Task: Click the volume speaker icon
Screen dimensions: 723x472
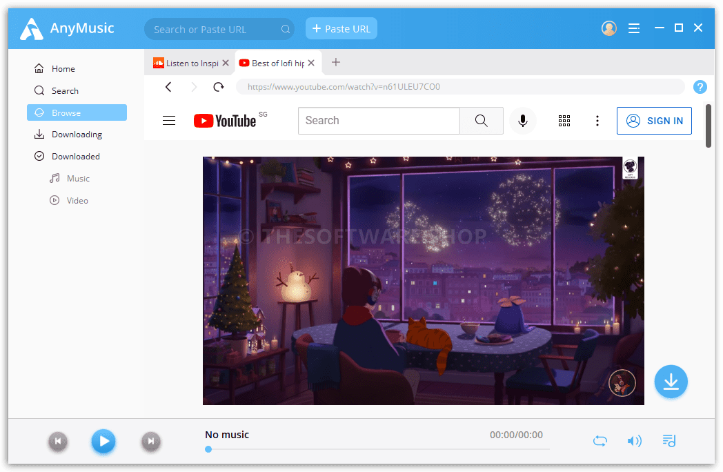Action: (635, 441)
